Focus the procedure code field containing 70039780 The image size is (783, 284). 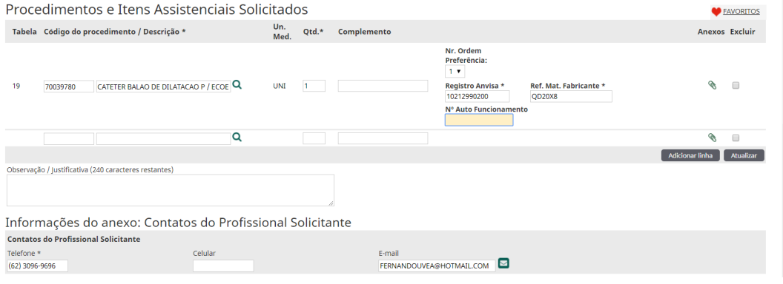click(69, 87)
